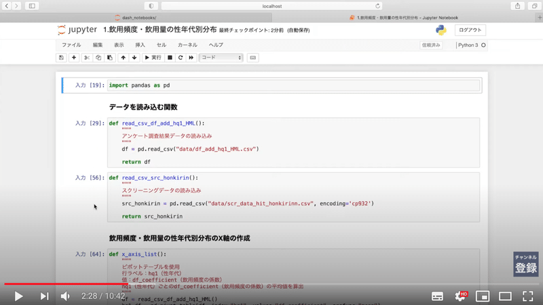543x305 pixels.
Task: Click the privacy shield icon
Action: (x=151, y=6)
